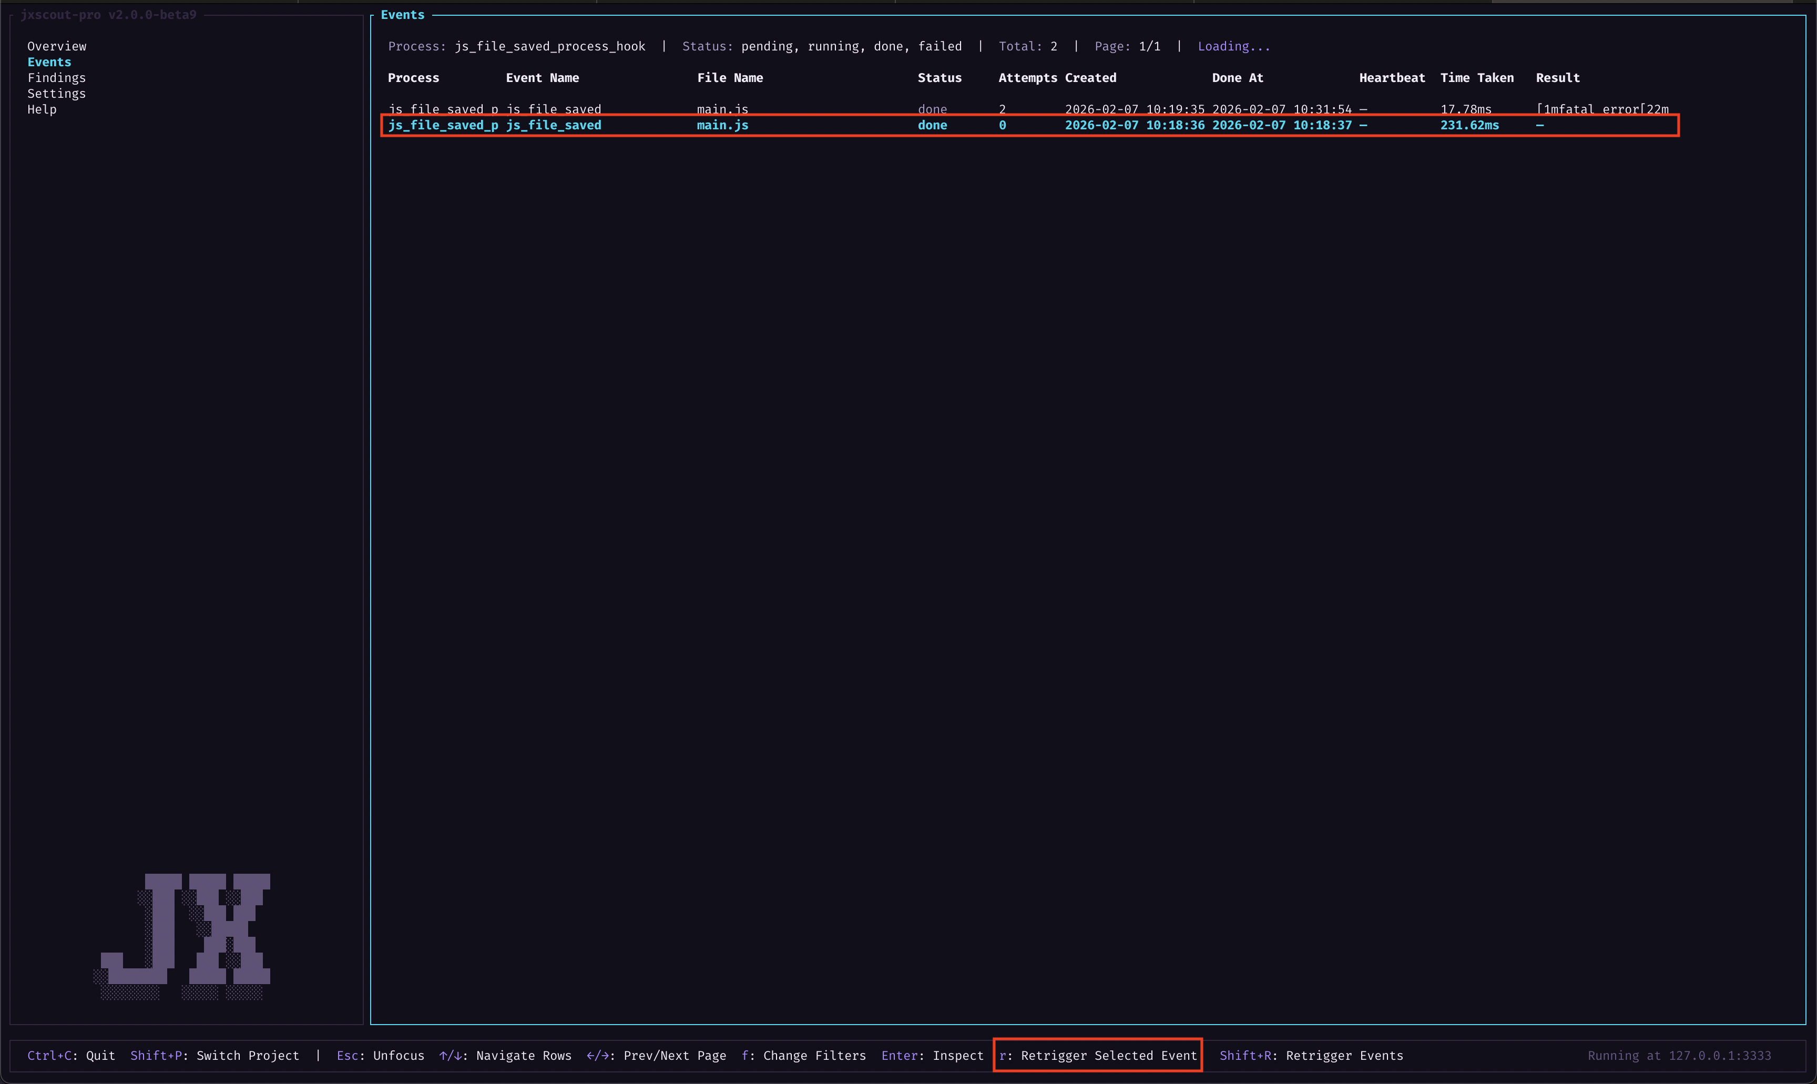Click the Total: 2 indicator
Screen dimensions: 1817x1084
coord(1027,46)
